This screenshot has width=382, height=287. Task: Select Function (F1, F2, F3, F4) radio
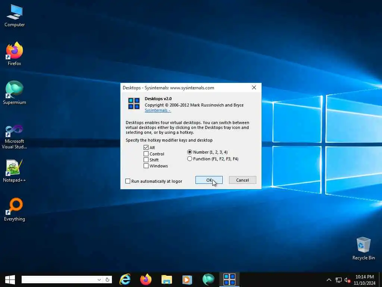(190, 159)
